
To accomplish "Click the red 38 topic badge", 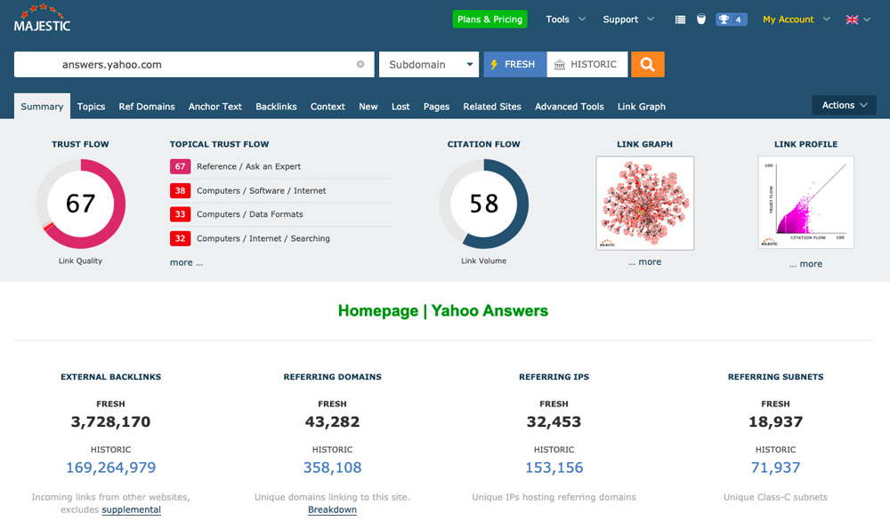I will coord(180,190).
